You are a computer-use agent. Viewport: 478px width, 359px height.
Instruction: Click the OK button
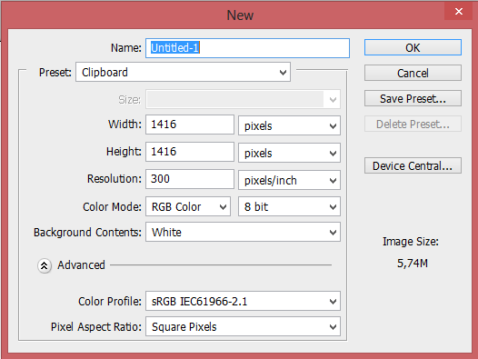(x=413, y=47)
